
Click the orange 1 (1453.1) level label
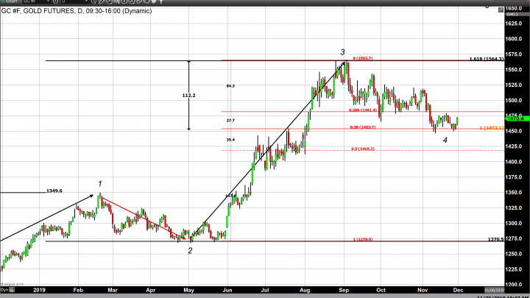point(491,128)
